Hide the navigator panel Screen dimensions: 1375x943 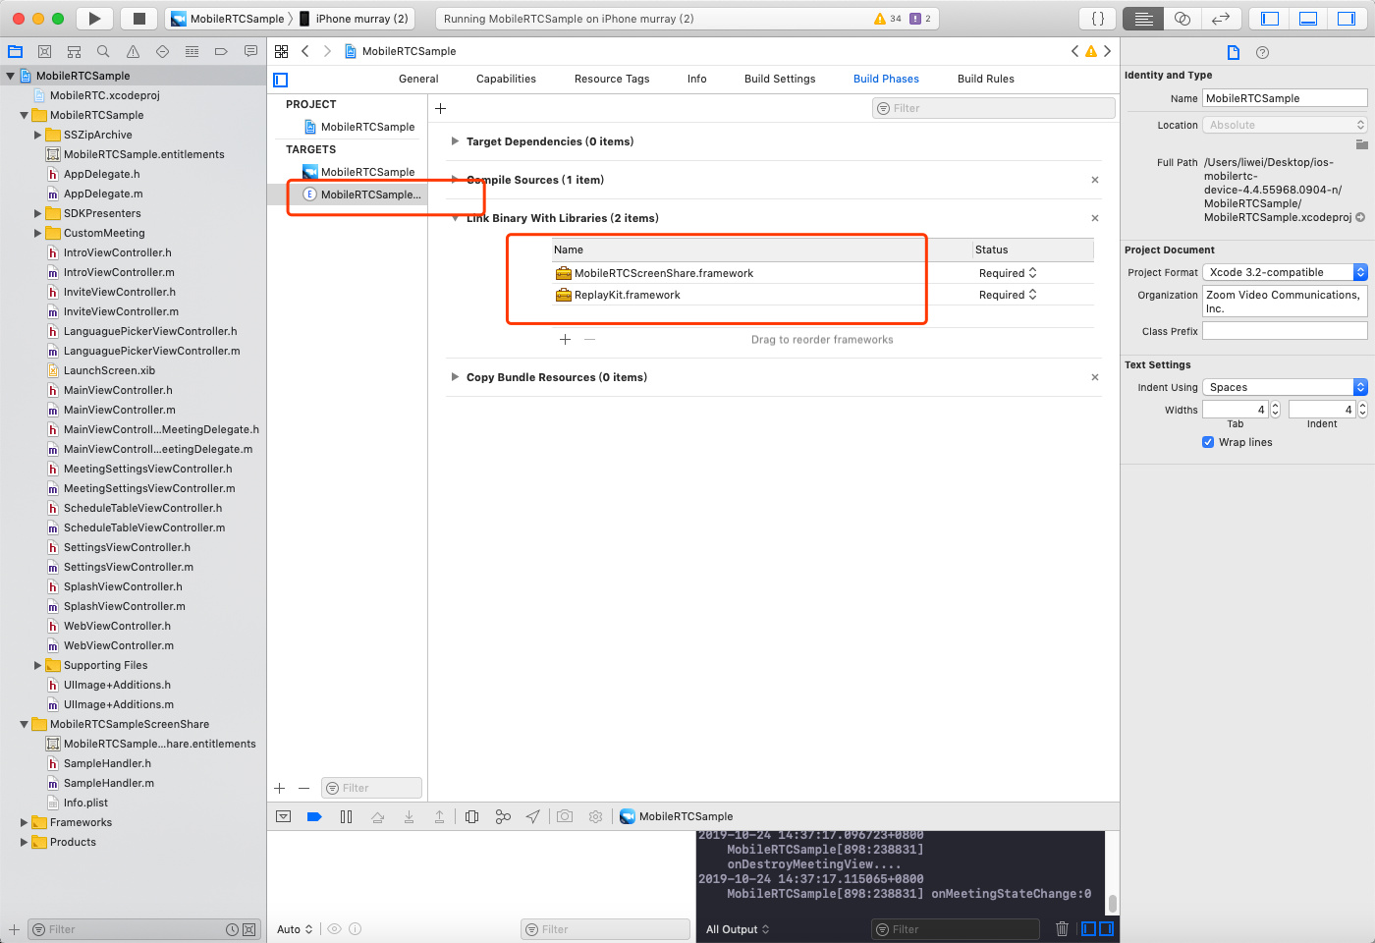(1270, 19)
